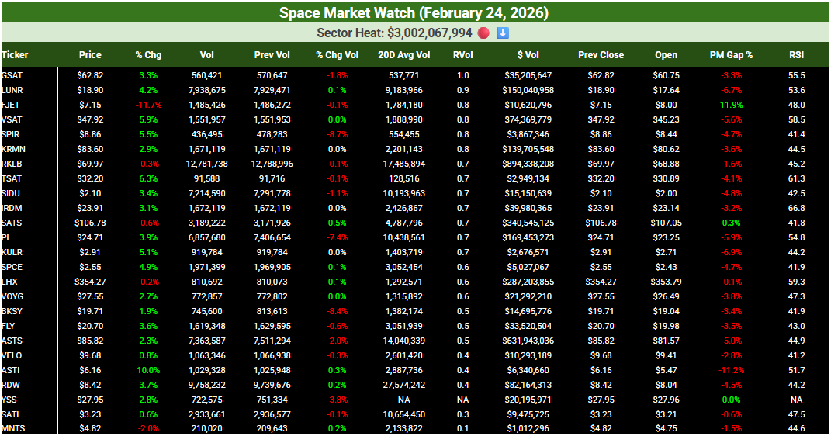Click the $107.05 open price for SATS

pyautogui.click(x=666, y=223)
